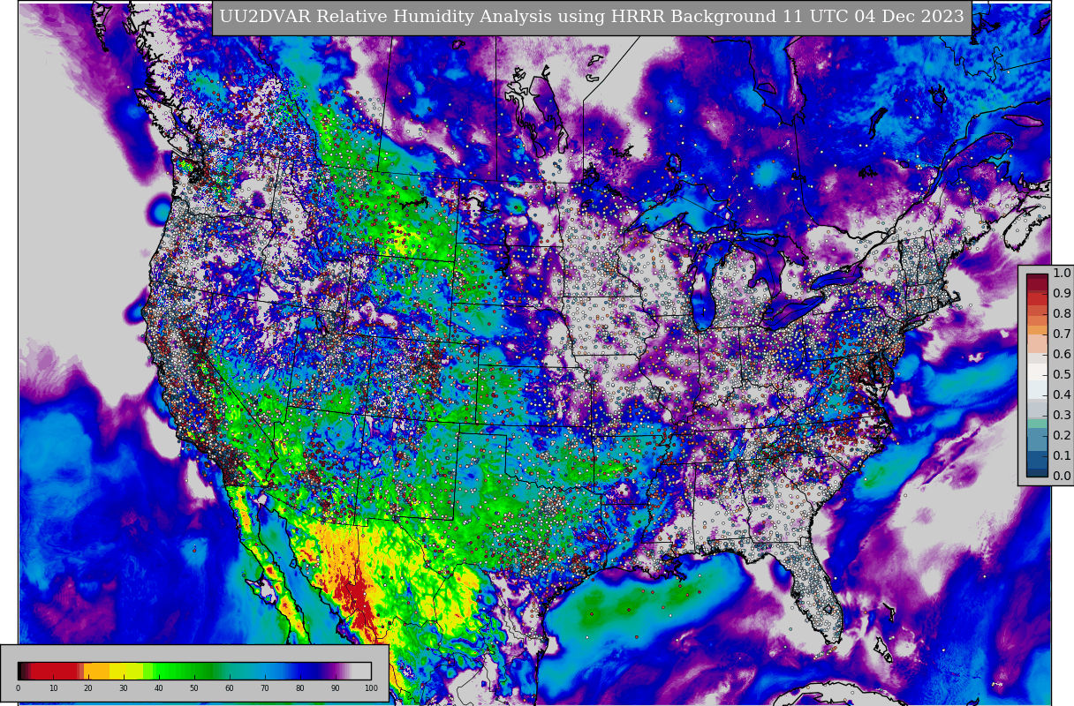This screenshot has width=1074, height=706.
Task: Pick the orange swatch near 0.7 on right scale
Action: click(x=1037, y=330)
